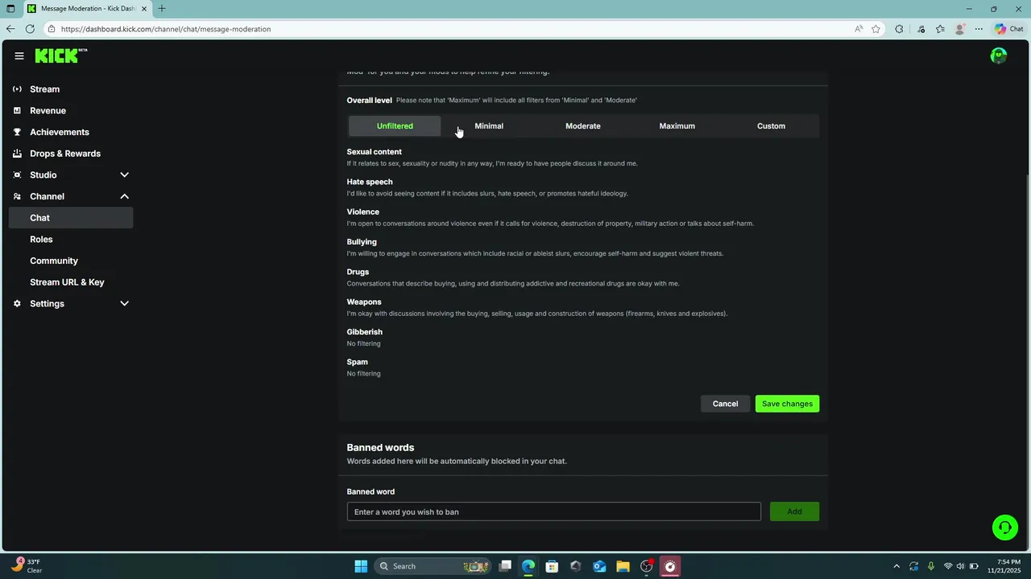The image size is (1031, 579).
Task: Show hidden system tray icons
Action: coord(896,566)
